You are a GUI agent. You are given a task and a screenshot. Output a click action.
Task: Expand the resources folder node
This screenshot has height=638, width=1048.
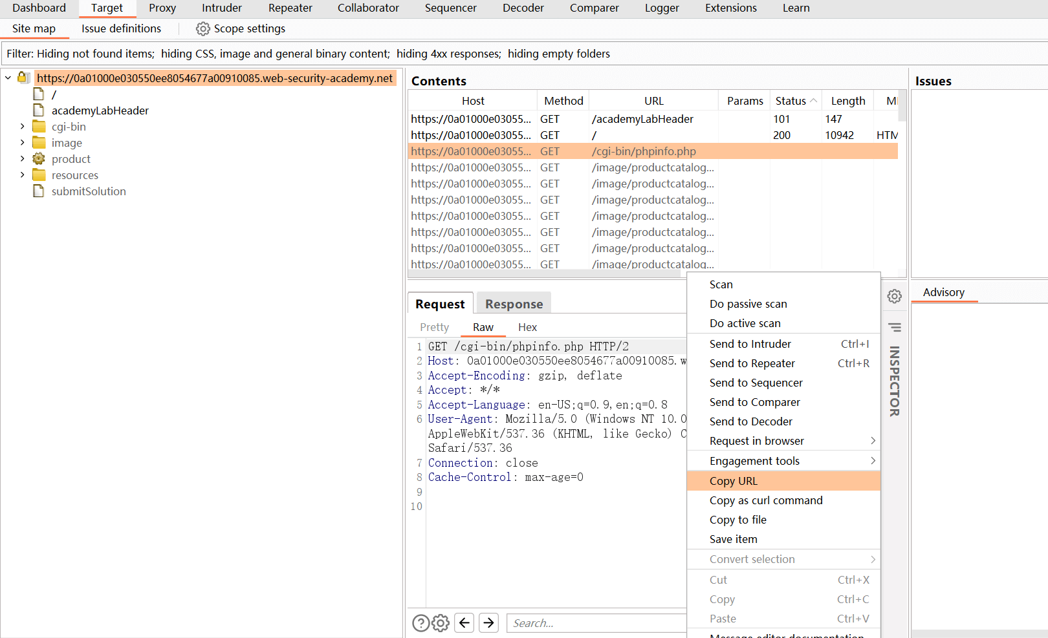click(x=23, y=175)
